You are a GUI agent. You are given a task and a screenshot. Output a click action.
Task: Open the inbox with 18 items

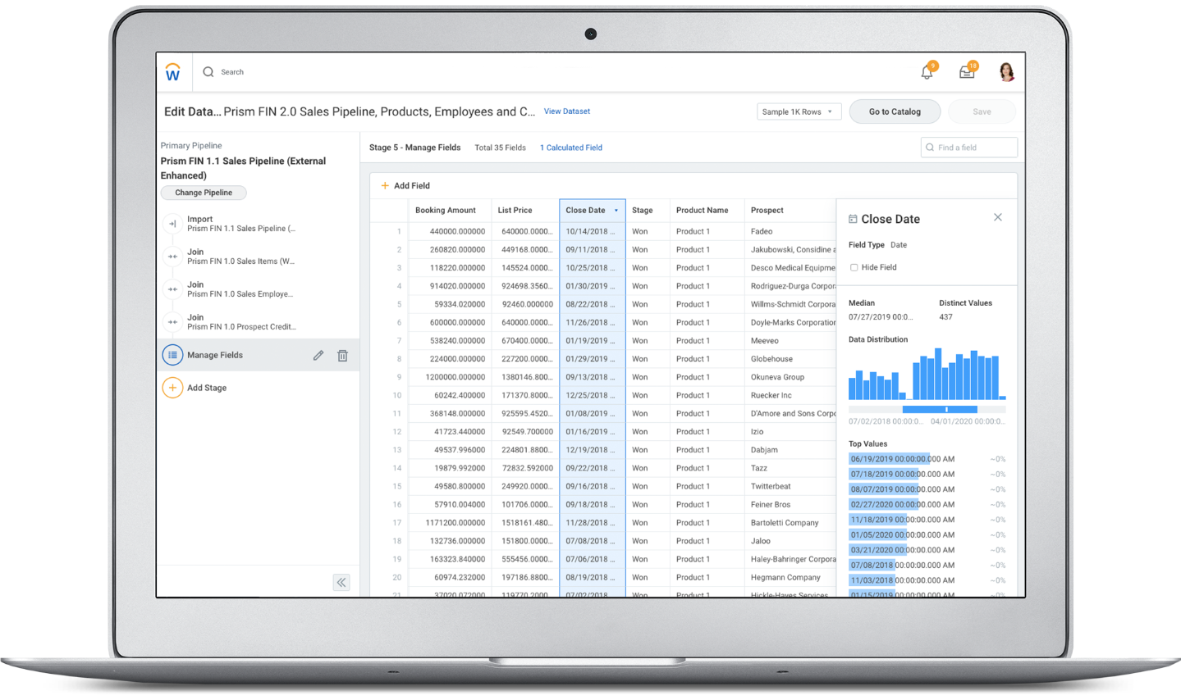pyautogui.click(x=966, y=72)
